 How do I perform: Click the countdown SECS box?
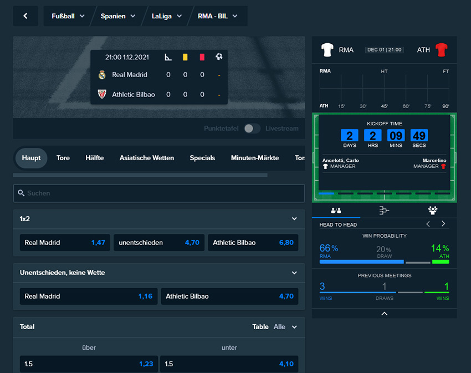coord(419,136)
